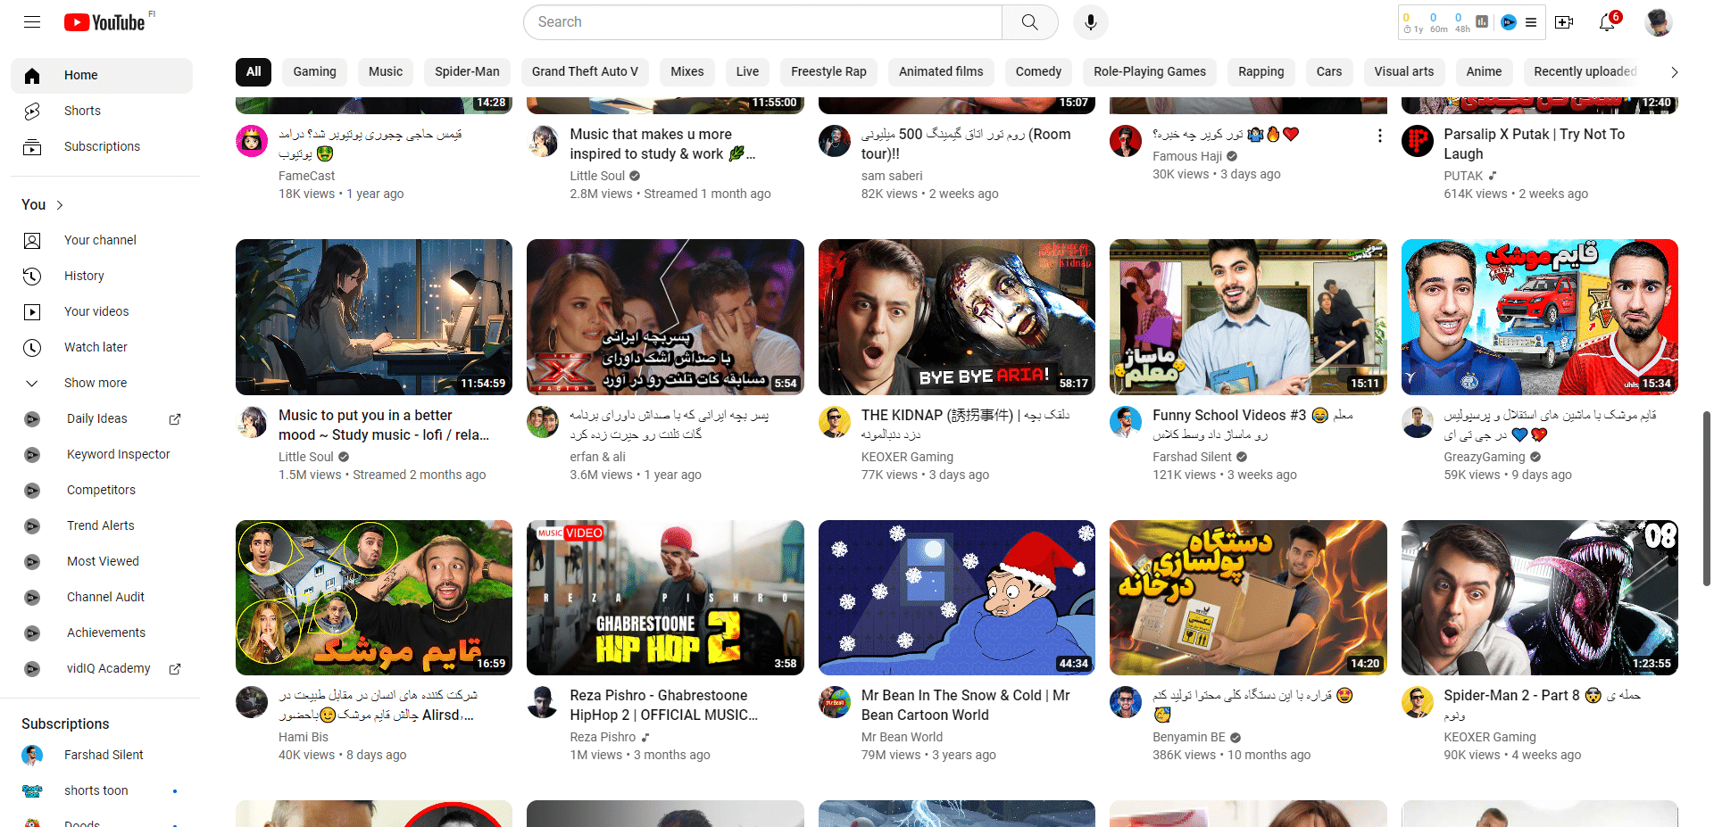Open vidIQ Keyword Inspector

[x=118, y=454]
